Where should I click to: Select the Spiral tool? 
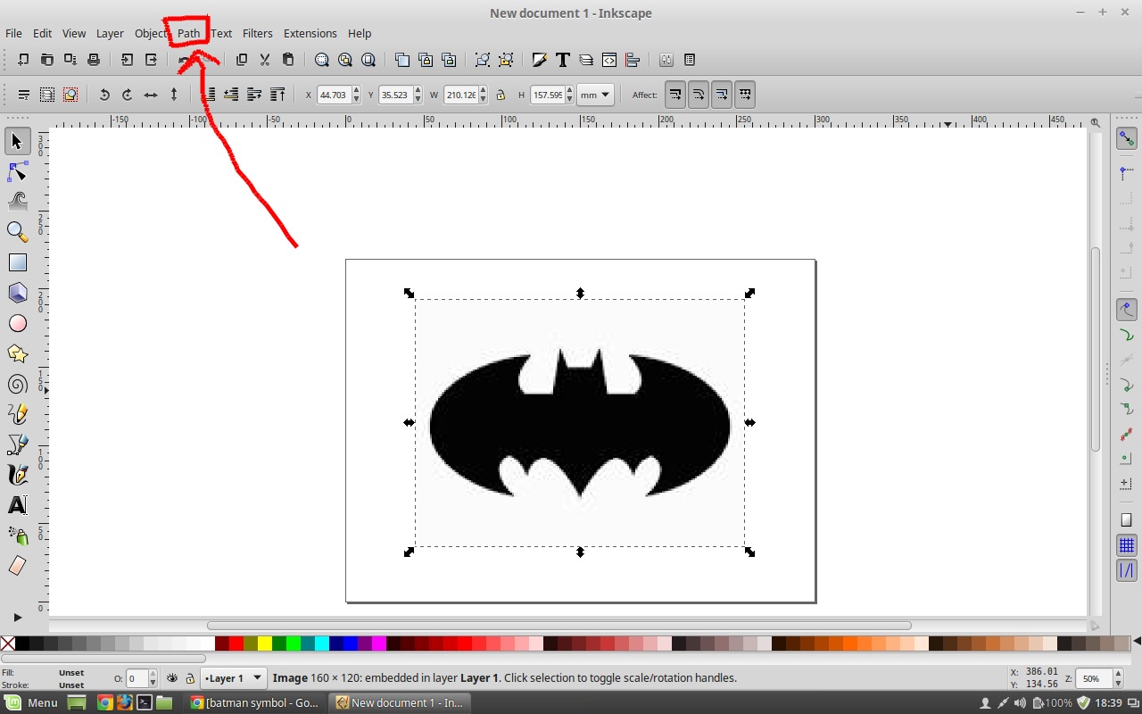[17, 384]
